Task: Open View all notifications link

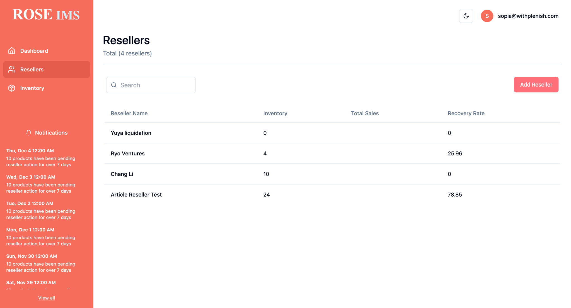Action: coord(46,298)
